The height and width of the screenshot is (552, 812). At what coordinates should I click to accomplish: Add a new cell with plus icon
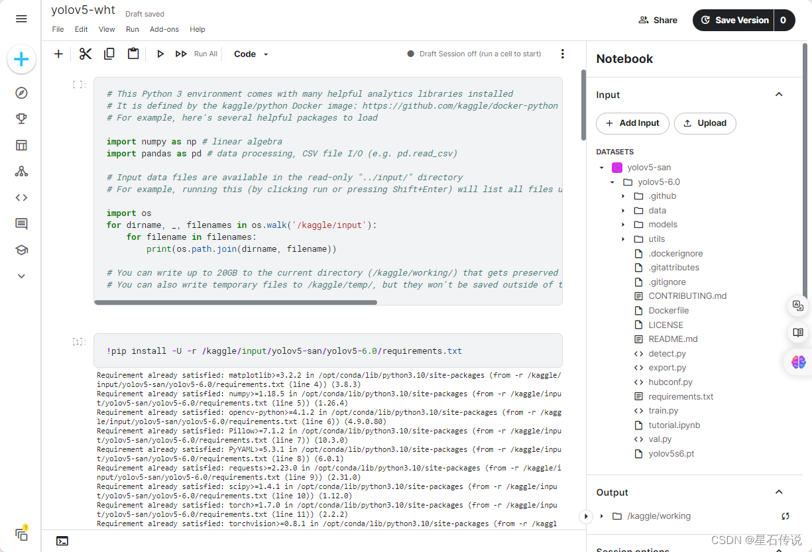coord(58,54)
